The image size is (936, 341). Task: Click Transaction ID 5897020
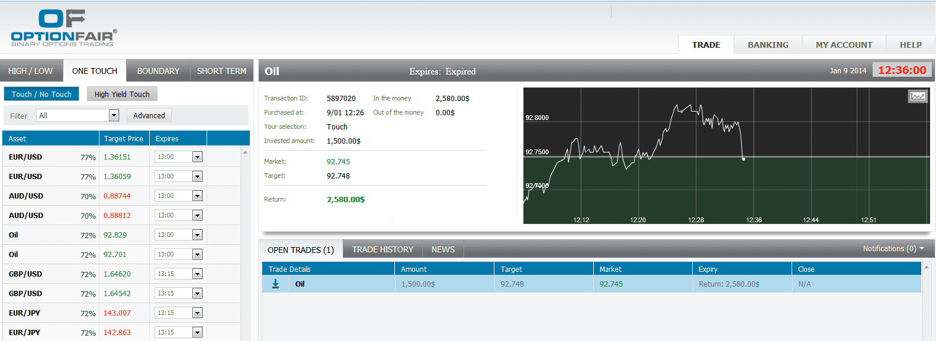click(x=341, y=99)
